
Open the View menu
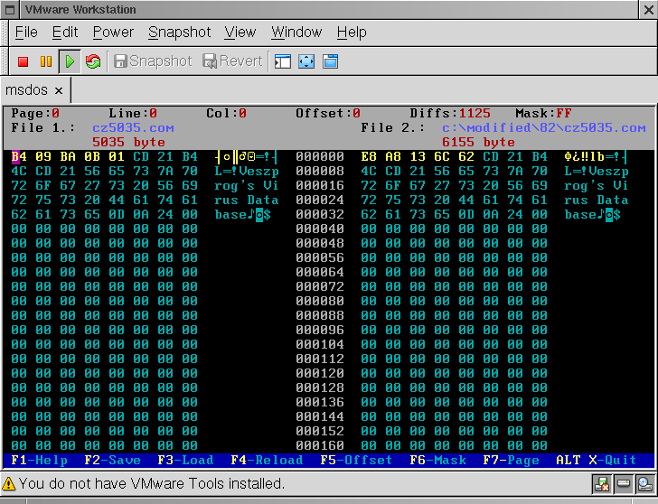pos(240,33)
